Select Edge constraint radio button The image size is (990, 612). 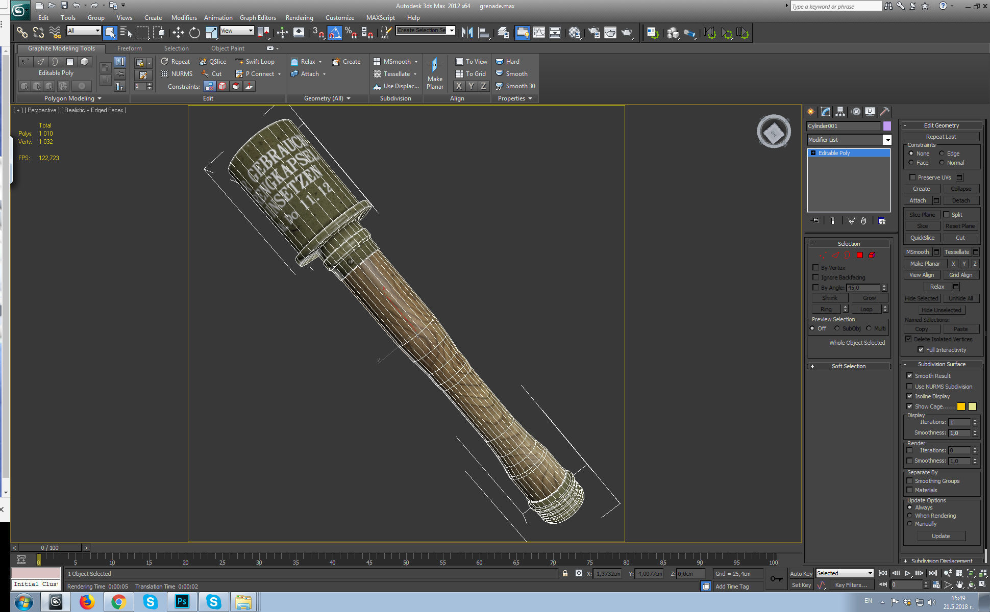[942, 154]
